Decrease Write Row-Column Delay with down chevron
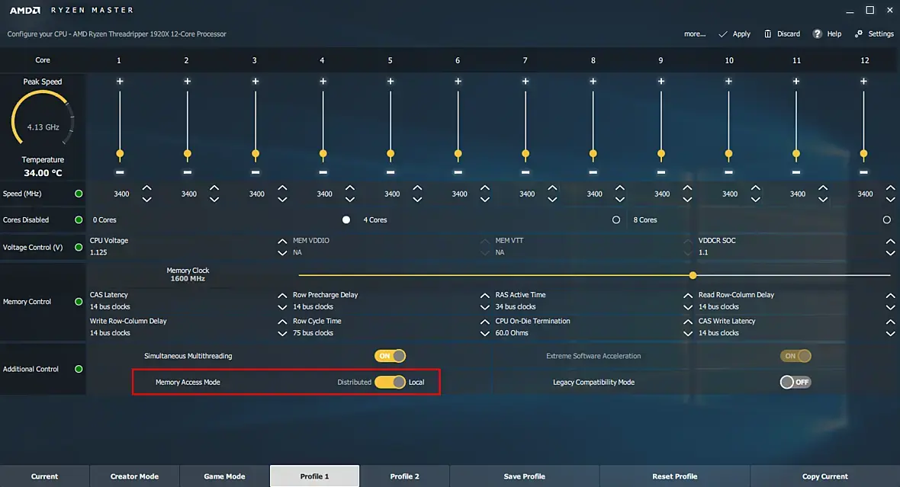The width and height of the screenshot is (900, 487). 282,333
